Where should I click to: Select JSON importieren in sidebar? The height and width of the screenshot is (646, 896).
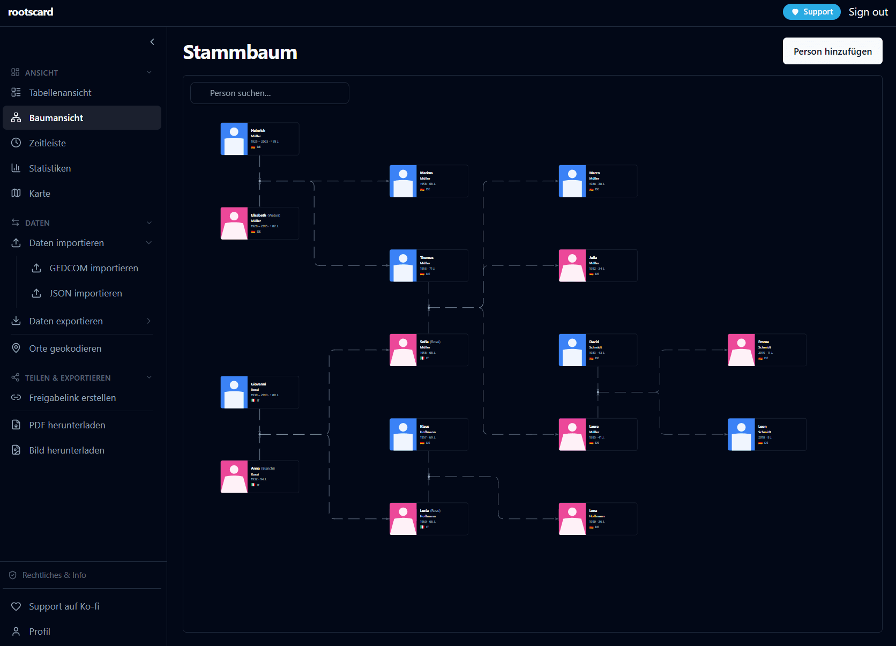(x=86, y=293)
